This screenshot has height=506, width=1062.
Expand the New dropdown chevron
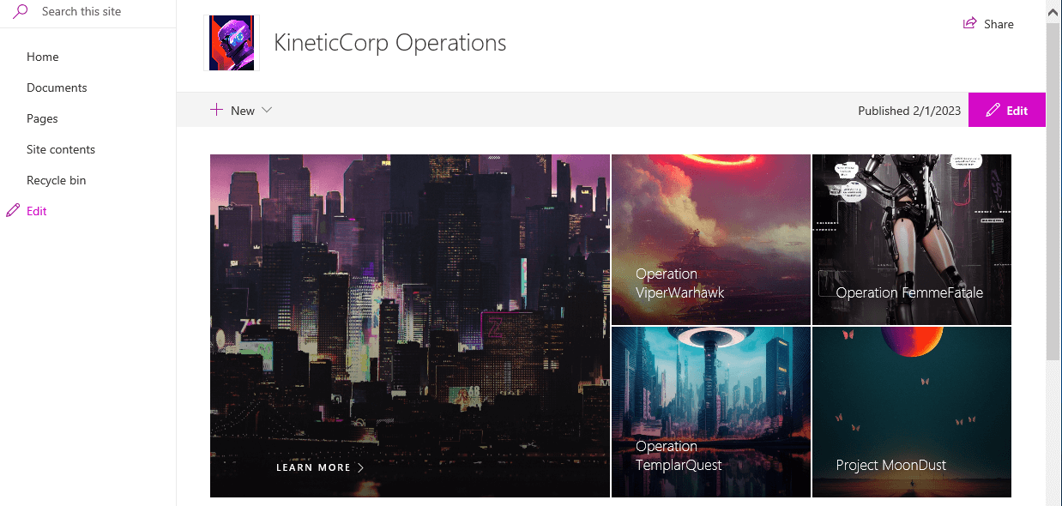tap(267, 110)
